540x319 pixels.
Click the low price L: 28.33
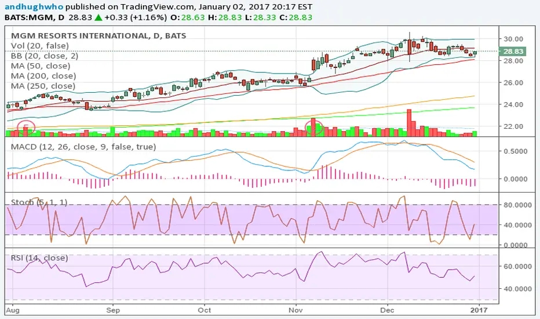[260, 17]
